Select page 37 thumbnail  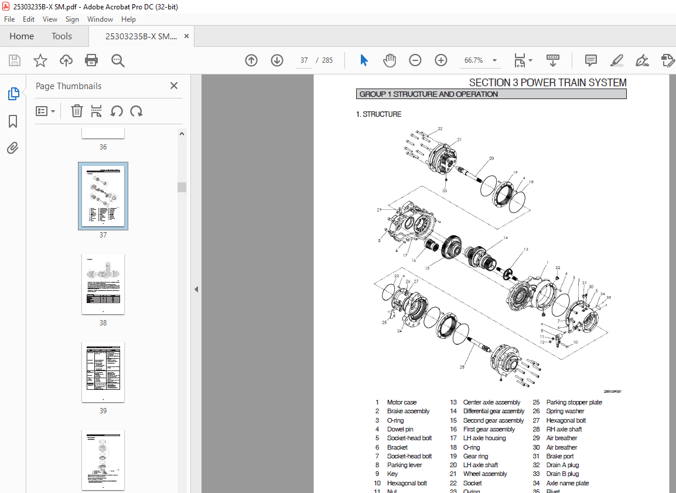[x=103, y=196]
